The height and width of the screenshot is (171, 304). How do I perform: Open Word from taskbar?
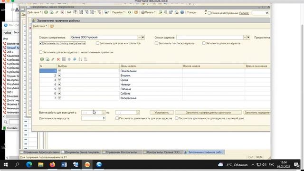click(x=64, y=165)
